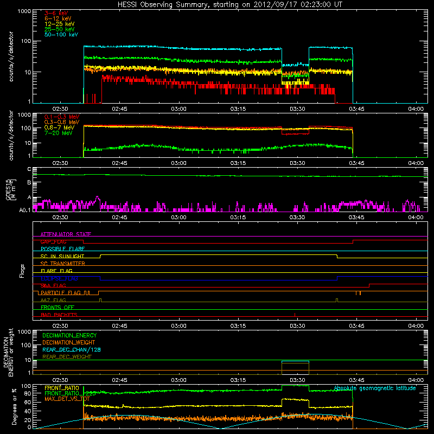Click the 02:30 tick label under flags panel
Screen dimensions: 434x434
60,326
